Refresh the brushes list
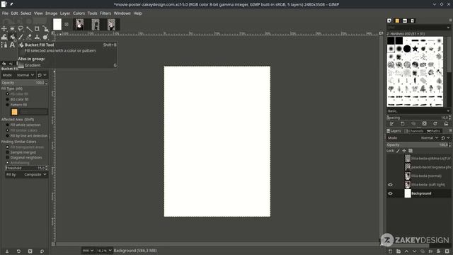The image size is (453, 255). click(435, 124)
